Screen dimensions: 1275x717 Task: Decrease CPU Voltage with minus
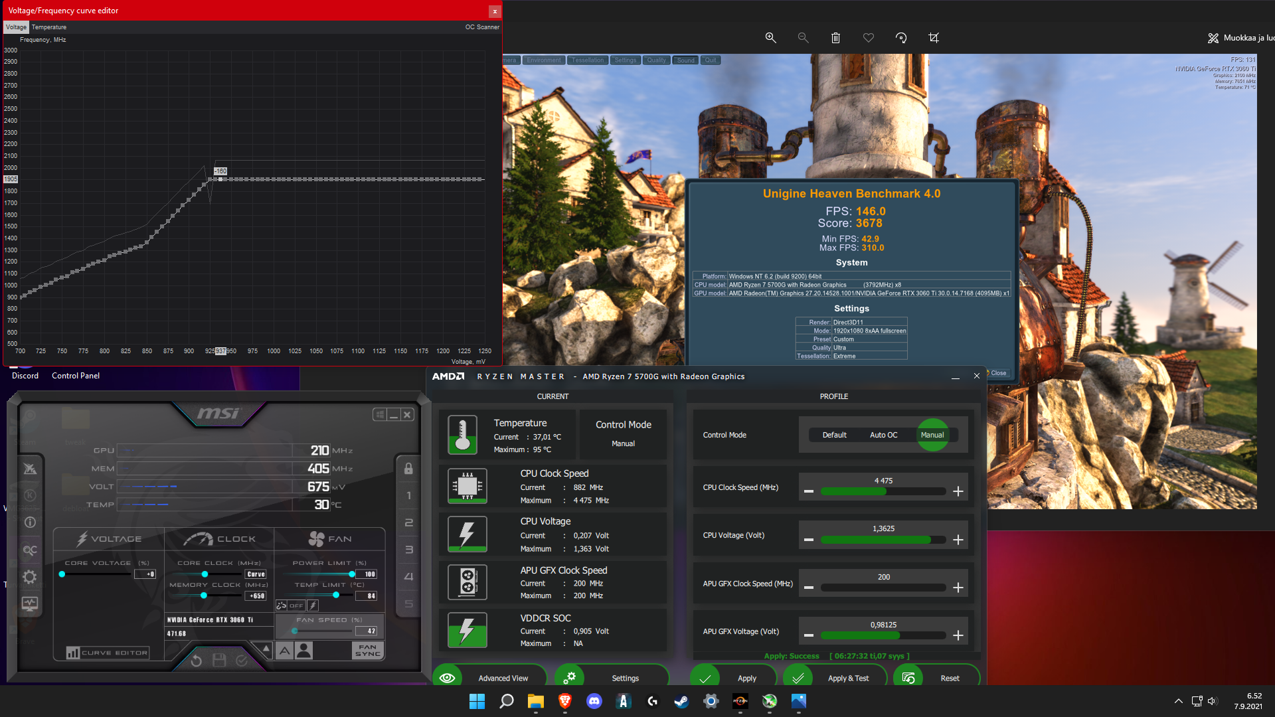click(x=809, y=540)
